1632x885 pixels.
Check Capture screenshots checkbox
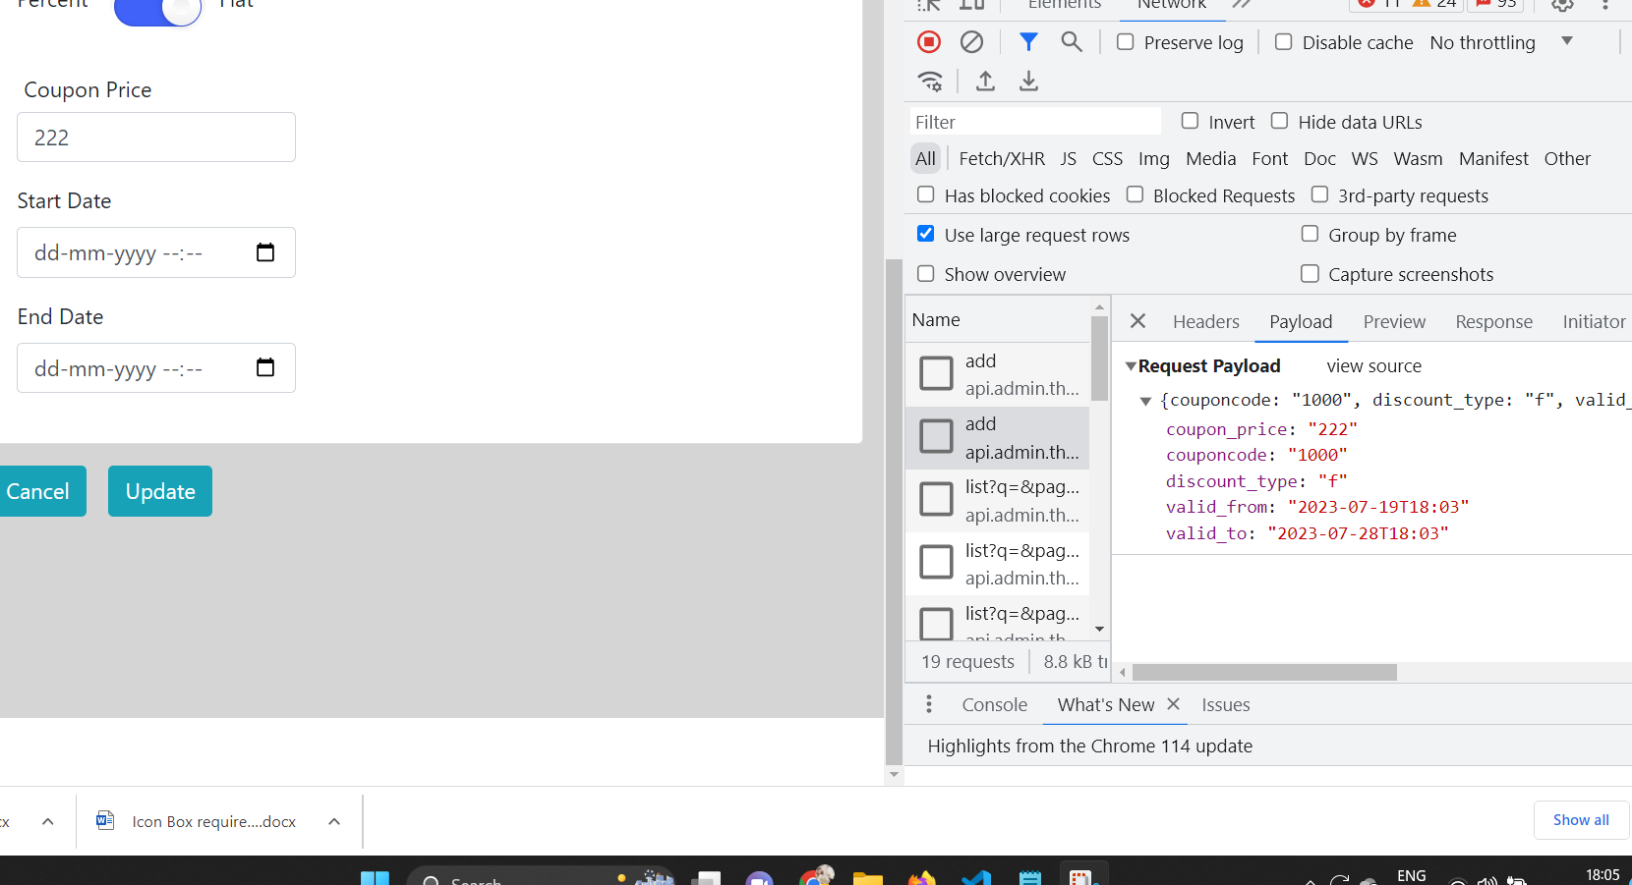point(1311,273)
